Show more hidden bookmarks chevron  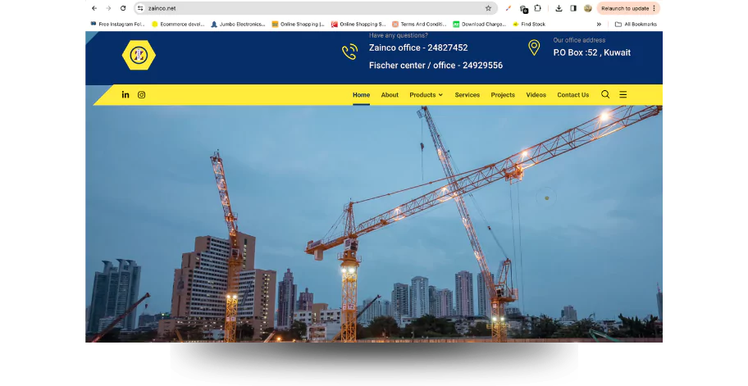(599, 25)
